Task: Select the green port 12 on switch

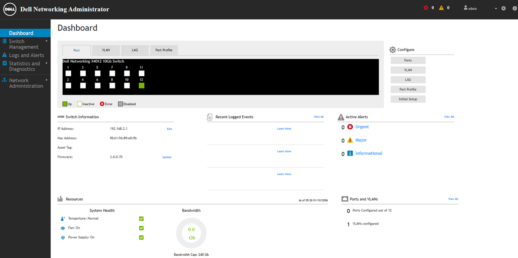Action: click(x=142, y=86)
